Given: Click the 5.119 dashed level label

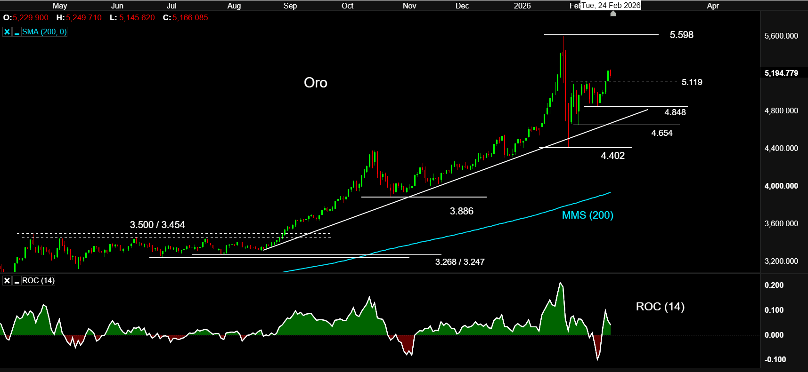Looking at the screenshot, I should point(692,82).
